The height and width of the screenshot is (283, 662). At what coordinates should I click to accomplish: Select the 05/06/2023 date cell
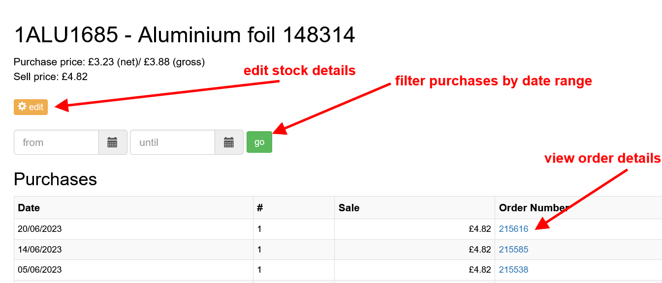click(x=40, y=270)
